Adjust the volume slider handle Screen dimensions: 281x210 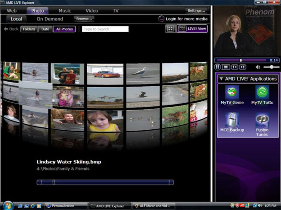pyautogui.click(x=271, y=67)
